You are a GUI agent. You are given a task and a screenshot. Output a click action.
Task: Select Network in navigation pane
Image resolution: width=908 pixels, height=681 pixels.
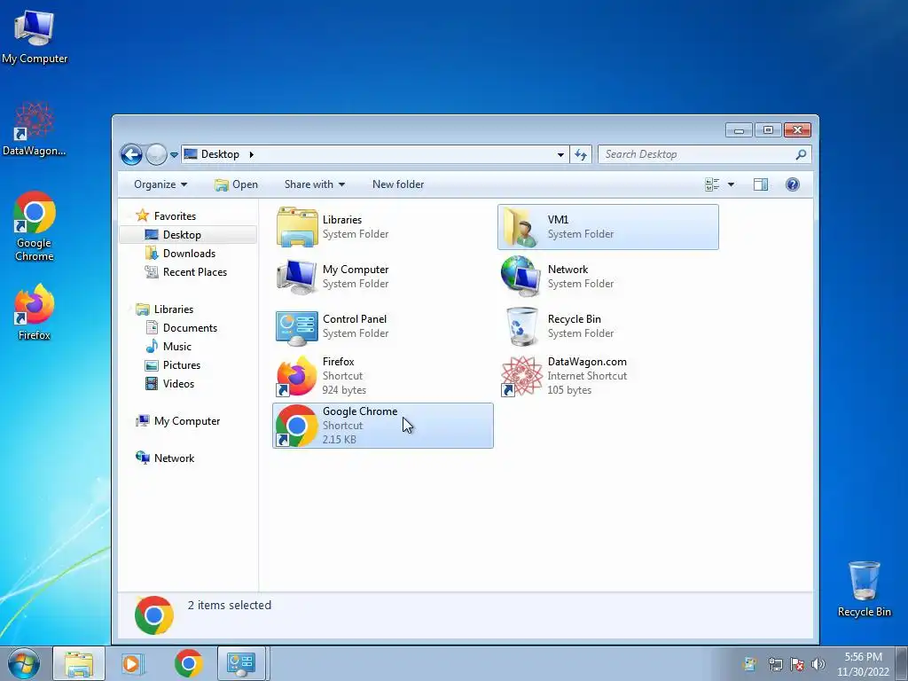(174, 458)
